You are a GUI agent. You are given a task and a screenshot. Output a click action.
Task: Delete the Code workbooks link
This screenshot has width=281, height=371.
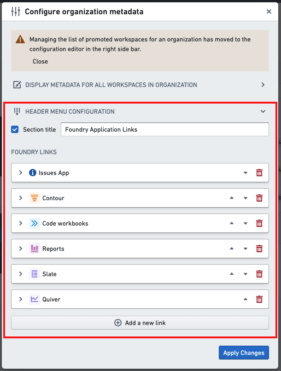coord(259,223)
